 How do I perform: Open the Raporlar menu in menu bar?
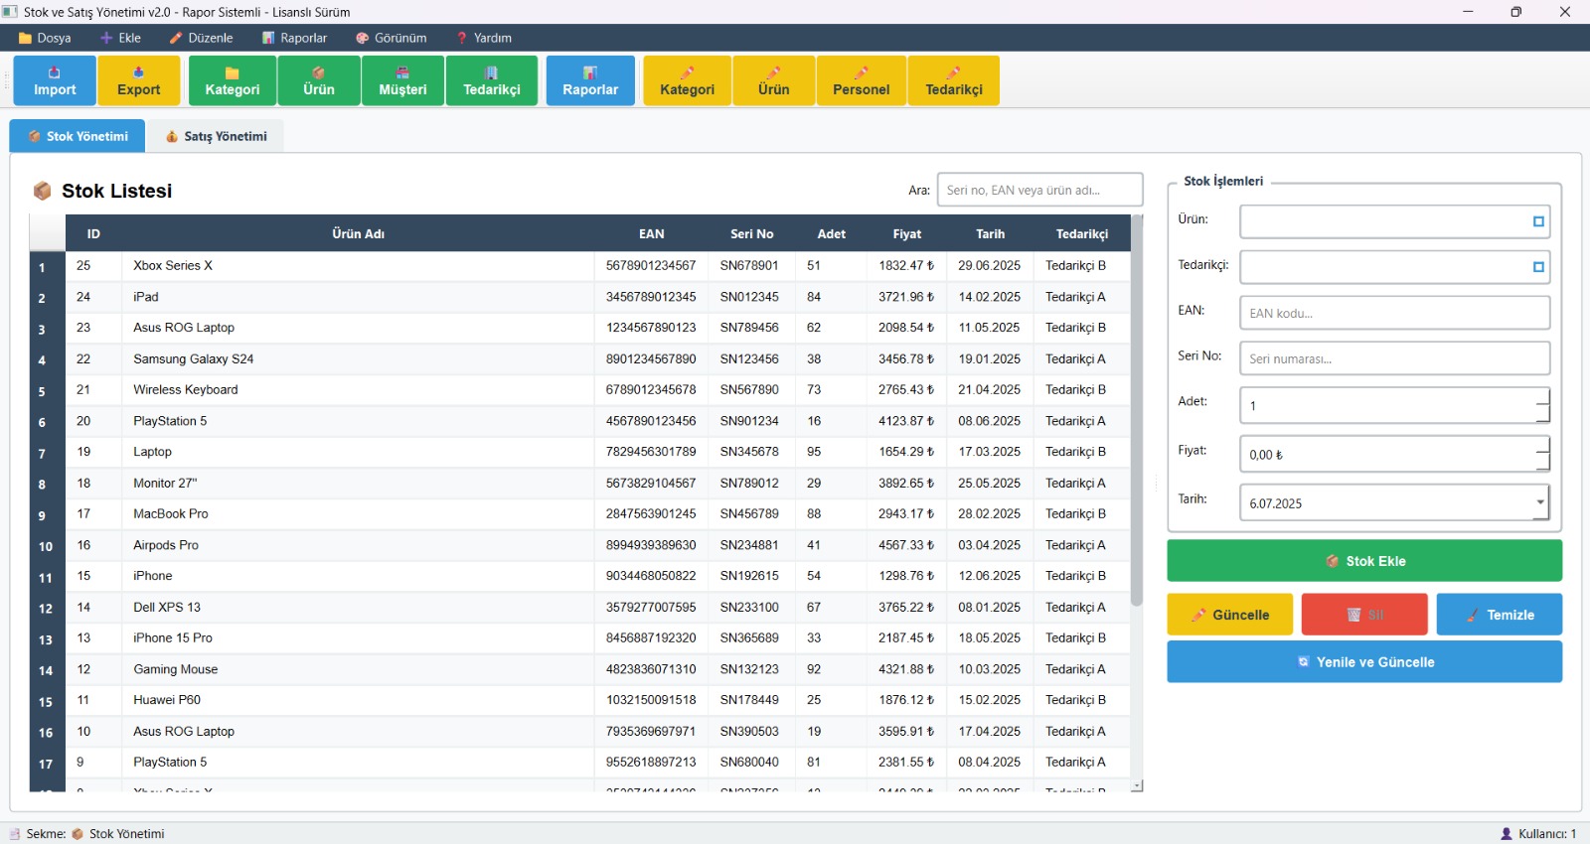pyautogui.click(x=294, y=38)
